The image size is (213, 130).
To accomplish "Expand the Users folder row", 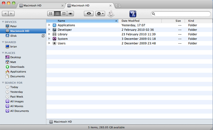I will [49, 43].
